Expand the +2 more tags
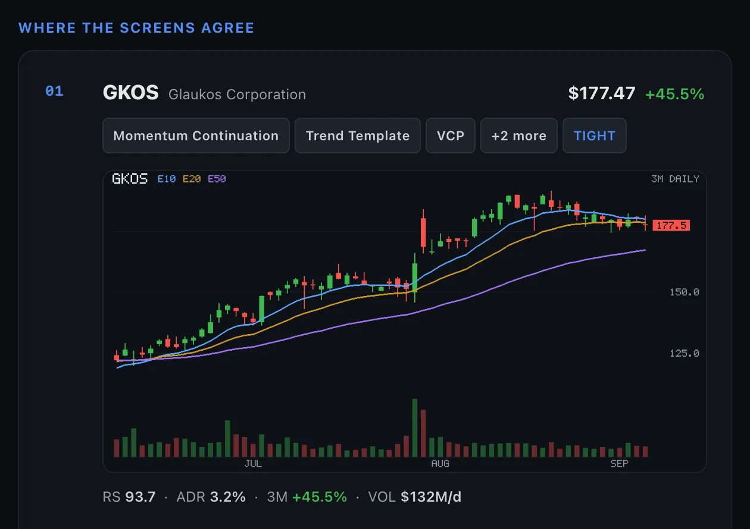This screenshot has height=529, width=750. (x=518, y=136)
